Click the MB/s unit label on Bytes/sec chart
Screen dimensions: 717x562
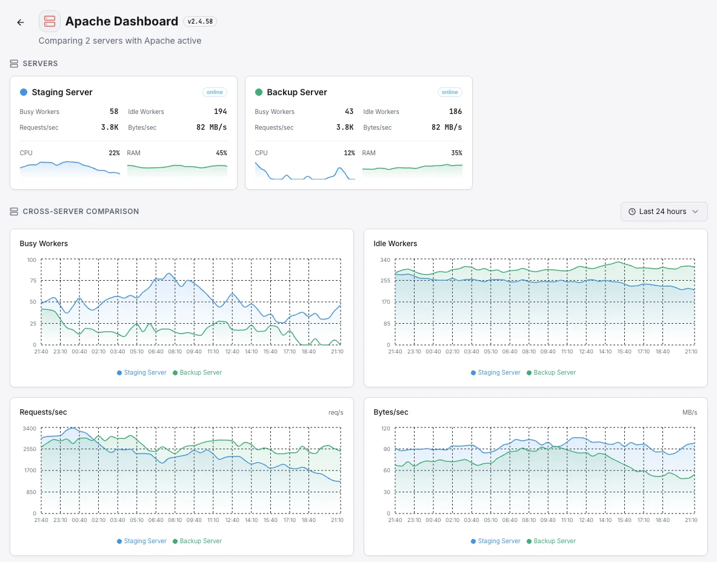(x=690, y=413)
